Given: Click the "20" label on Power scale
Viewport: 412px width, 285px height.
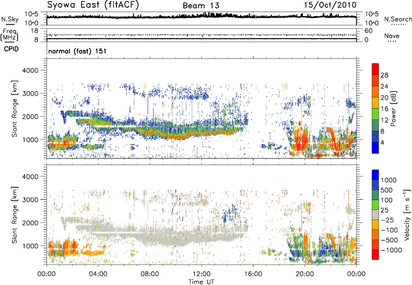Looking at the screenshot, I should [x=384, y=98].
